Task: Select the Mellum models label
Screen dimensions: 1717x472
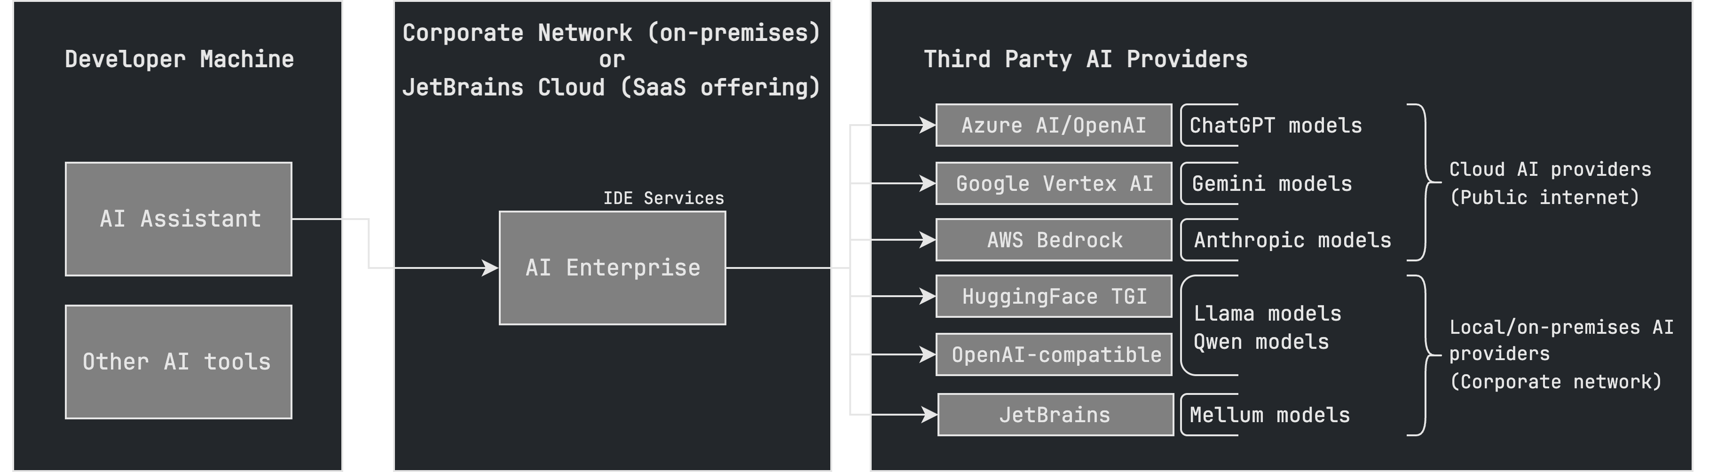Action: pos(1269,415)
